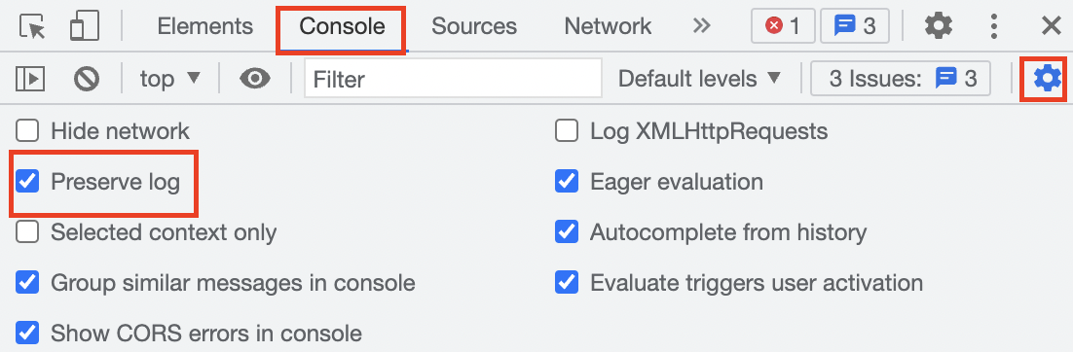Toggle the device toolbar icon

(x=85, y=26)
